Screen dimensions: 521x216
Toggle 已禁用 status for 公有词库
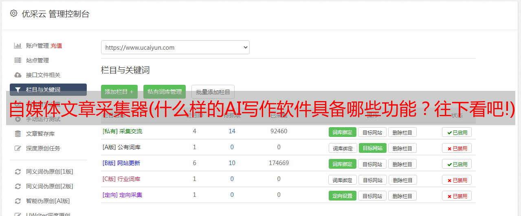click(457, 148)
